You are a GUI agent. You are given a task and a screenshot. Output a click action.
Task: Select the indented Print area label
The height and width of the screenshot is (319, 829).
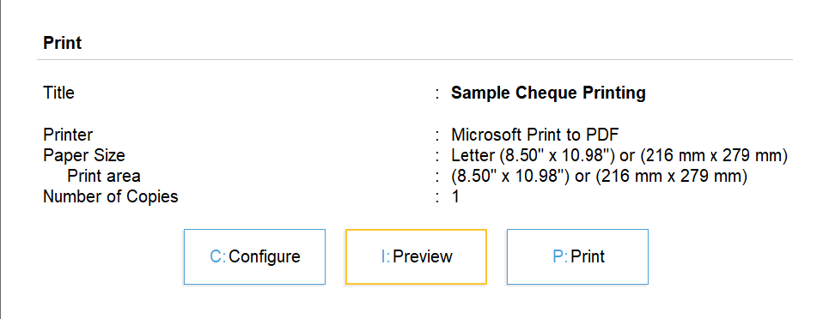coord(104,176)
